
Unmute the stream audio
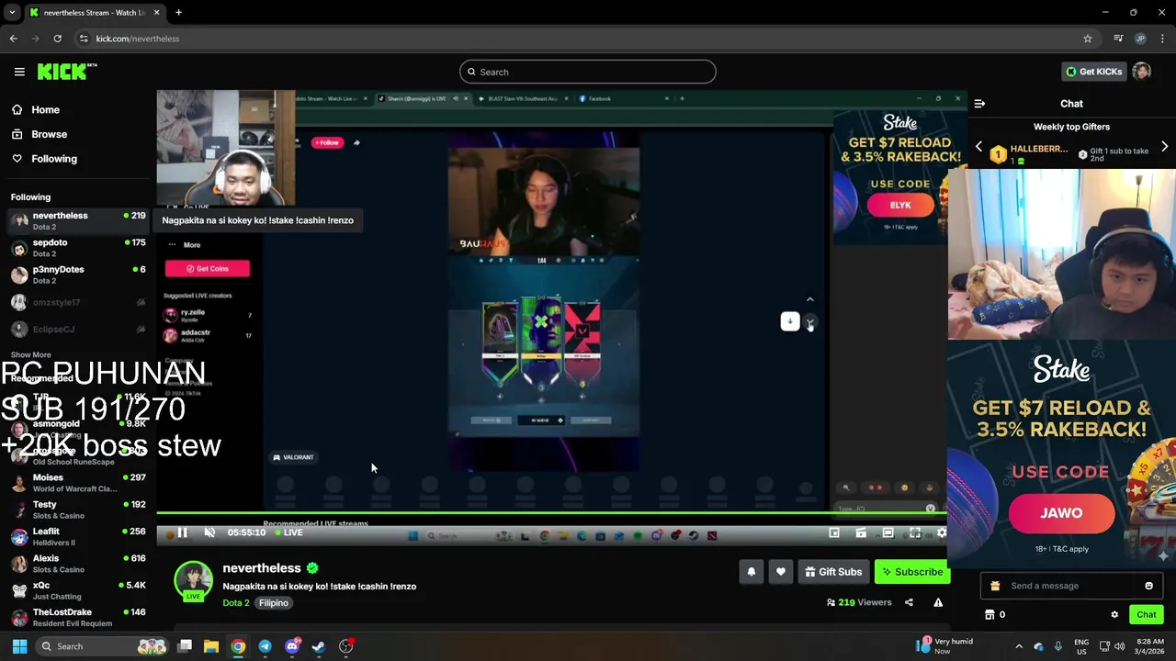tap(209, 532)
